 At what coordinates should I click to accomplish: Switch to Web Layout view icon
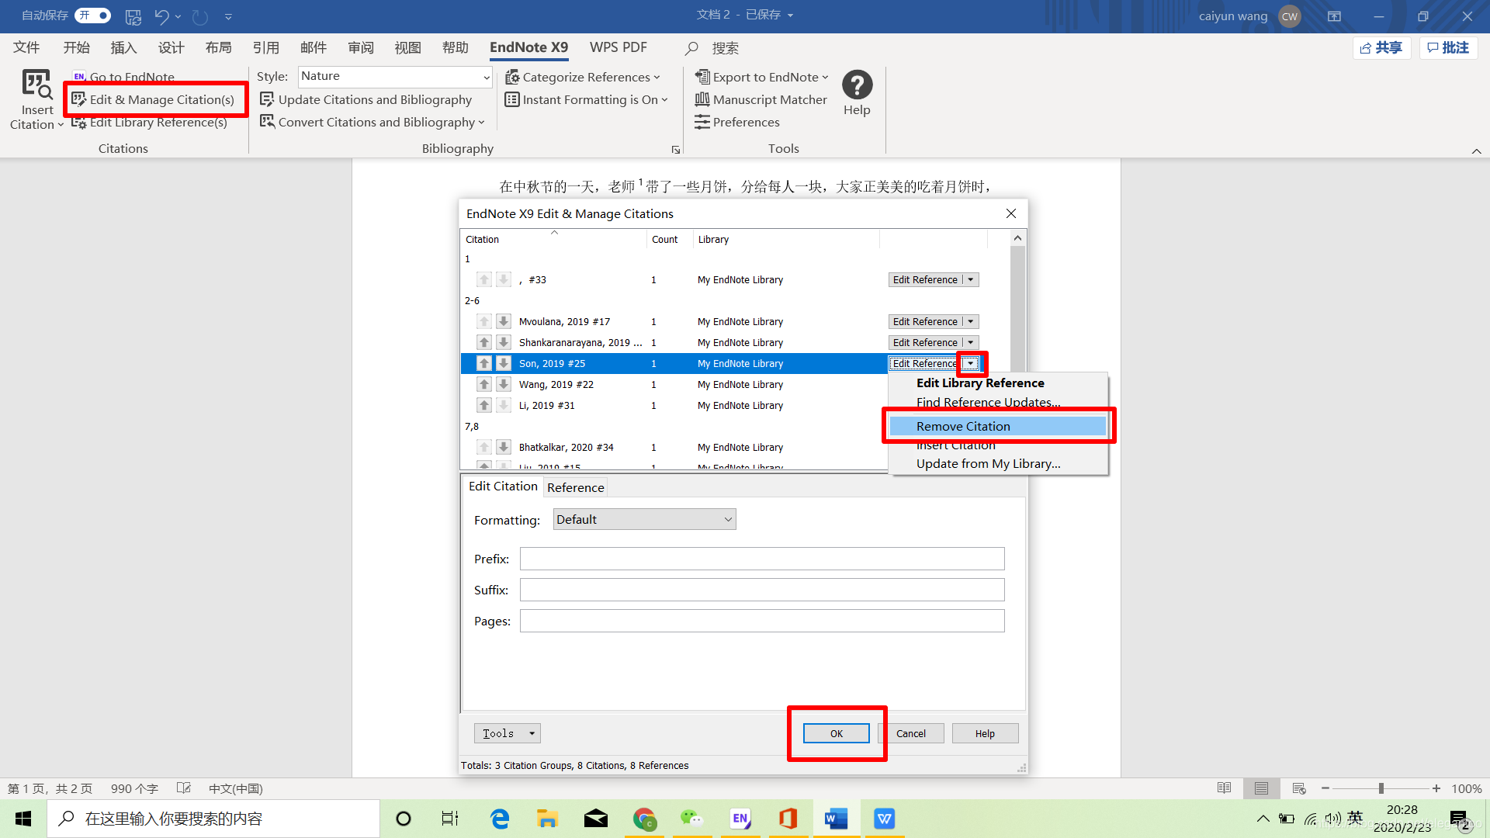(x=1298, y=788)
